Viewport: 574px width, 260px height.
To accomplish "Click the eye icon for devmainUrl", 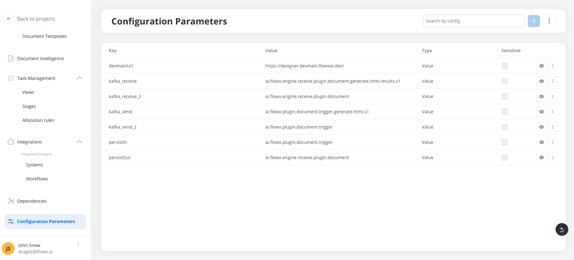I will [x=542, y=66].
